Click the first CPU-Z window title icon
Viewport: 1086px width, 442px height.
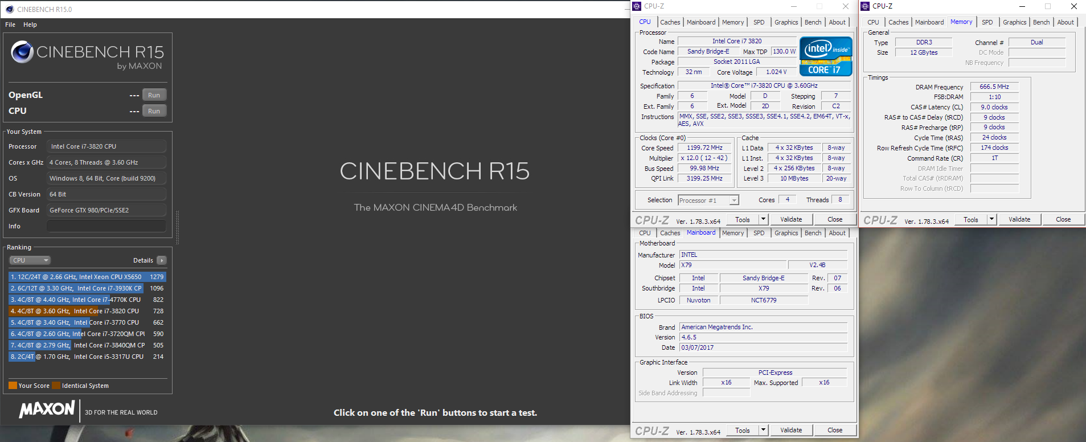637,6
